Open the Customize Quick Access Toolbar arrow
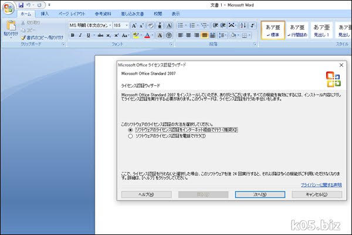Image resolution: width=352 pixels, height=235 pixels. [x=49, y=5]
